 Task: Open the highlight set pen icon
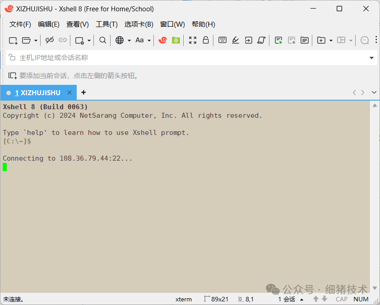point(235,40)
